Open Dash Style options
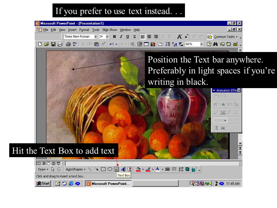The image size is (277, 208). coord(174,169)
